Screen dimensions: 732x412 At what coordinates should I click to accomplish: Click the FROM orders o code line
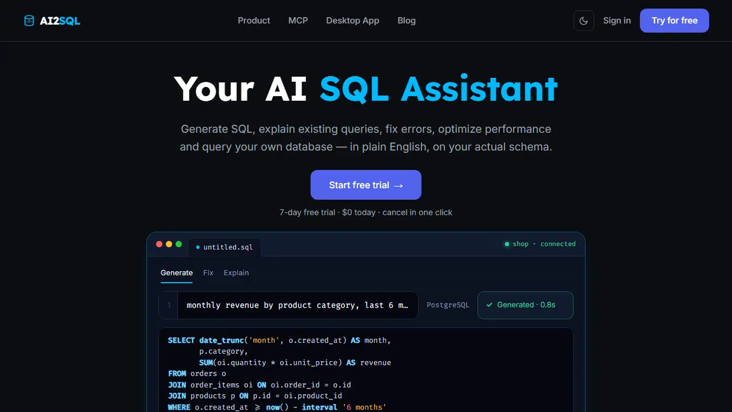[x=197, y=374]
